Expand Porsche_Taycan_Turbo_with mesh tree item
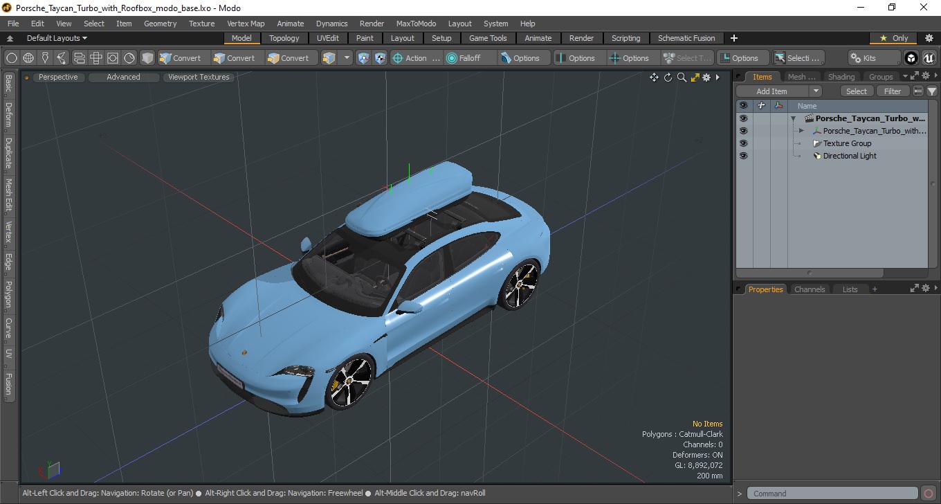 click(x=801, y=131)
